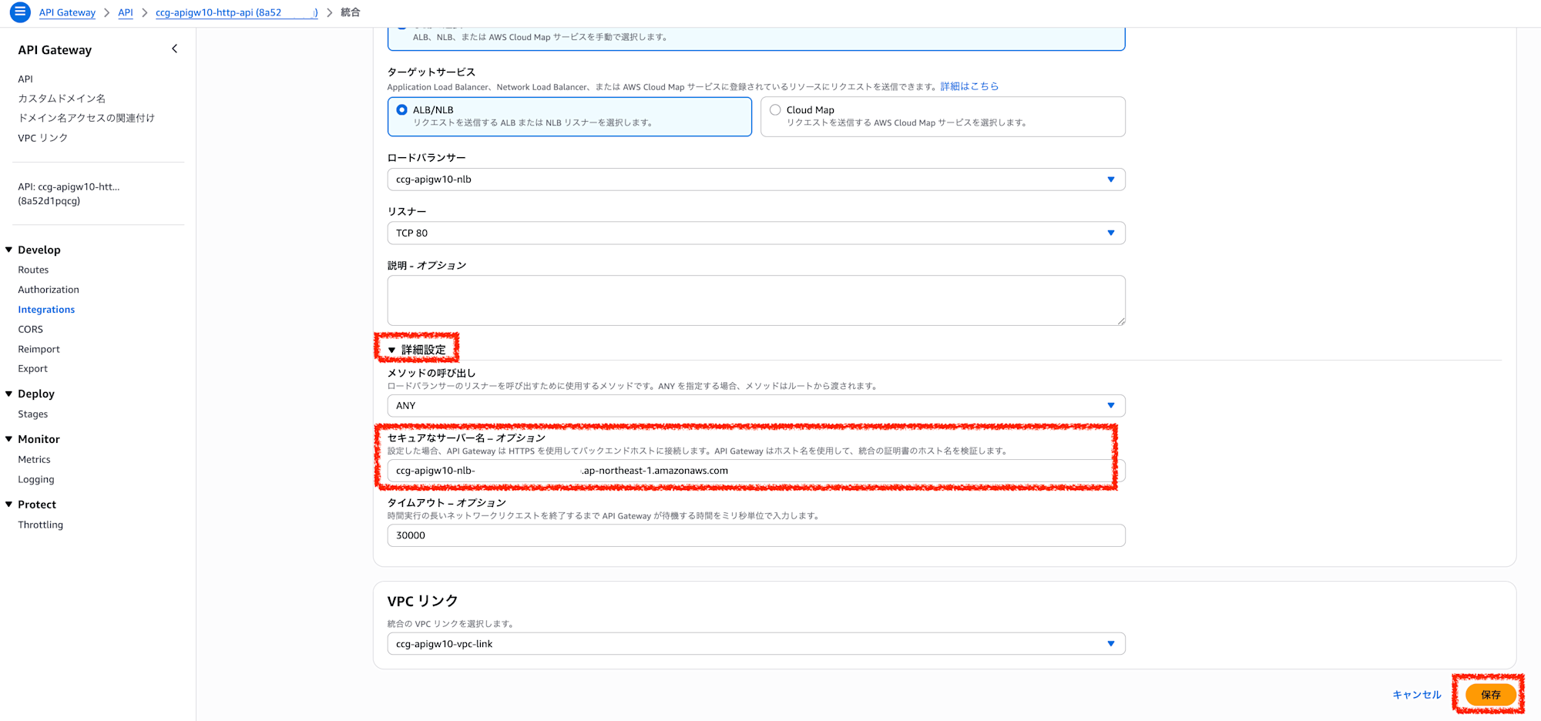Open Logging in the sidebar
The height and width of the screenshot is (721, 1541).
click(36, 479)
